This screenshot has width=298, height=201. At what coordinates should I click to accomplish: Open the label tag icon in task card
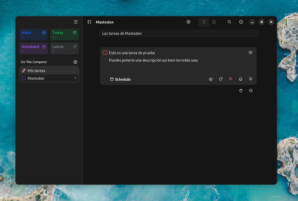tap(220, 79)
